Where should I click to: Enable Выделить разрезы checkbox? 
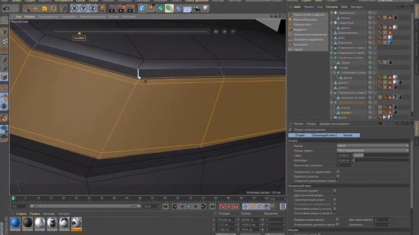[x=338, y=176]
